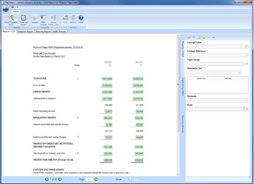Click quick access help icon beside orb
The width and height of the screenshot is (254, 184).
[12, 7]
